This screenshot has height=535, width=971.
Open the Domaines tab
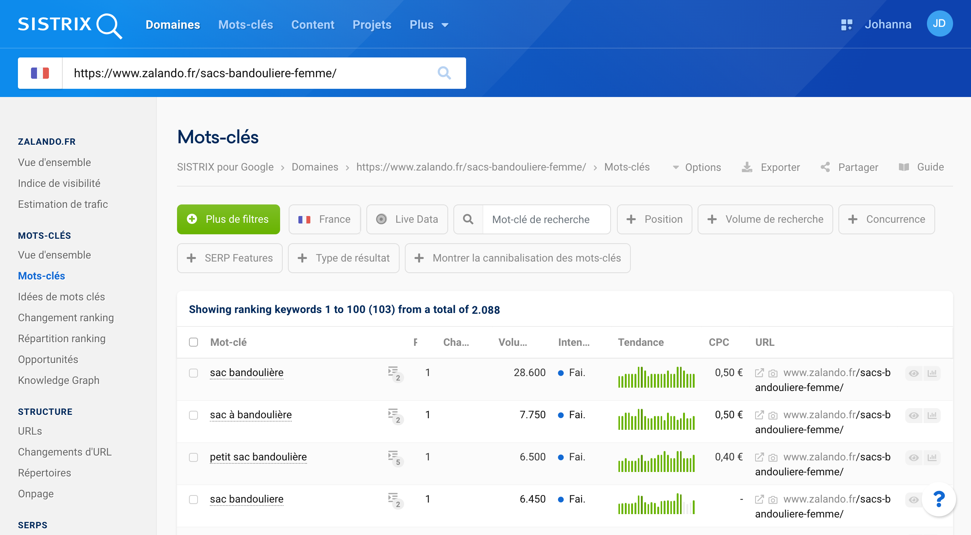pos(173,25)
